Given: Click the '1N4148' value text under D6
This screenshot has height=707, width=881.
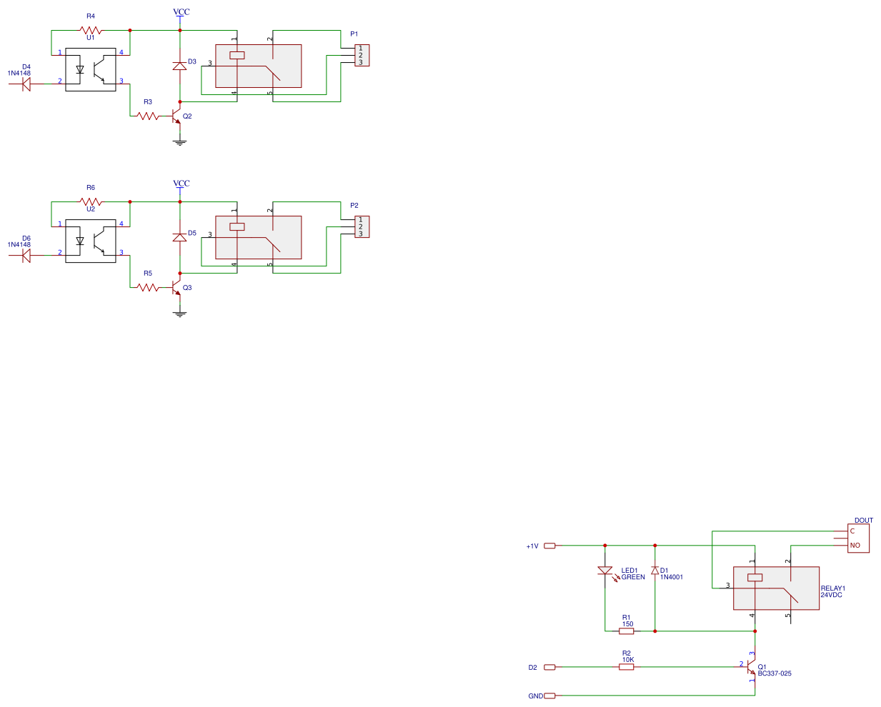Looking at the screenshot, I should point(19,245).
